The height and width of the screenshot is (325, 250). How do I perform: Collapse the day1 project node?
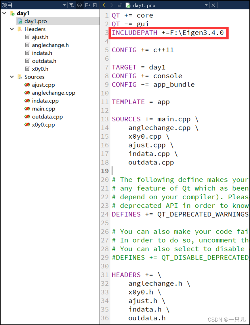(4, 13)
